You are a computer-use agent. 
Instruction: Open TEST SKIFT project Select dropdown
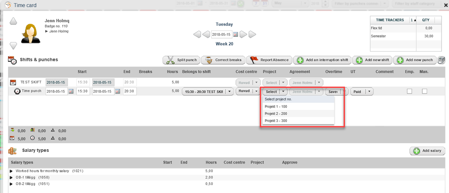point(275,82)
